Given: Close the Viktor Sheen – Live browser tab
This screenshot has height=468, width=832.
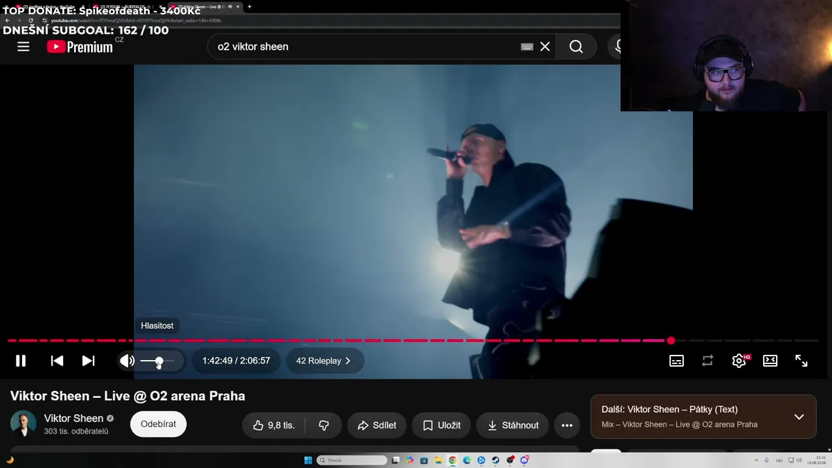Looking at the screenshot, I should click(238, 6).
